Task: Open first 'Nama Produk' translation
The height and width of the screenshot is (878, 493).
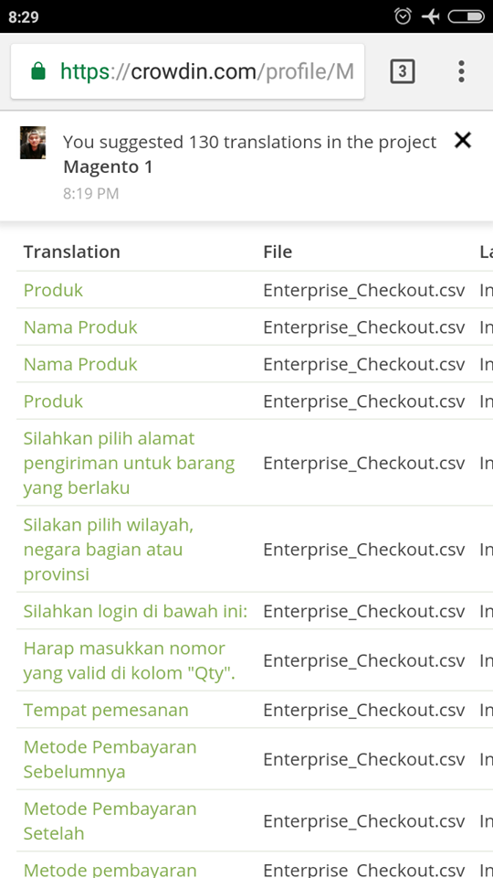Action: tap(80, 327)
